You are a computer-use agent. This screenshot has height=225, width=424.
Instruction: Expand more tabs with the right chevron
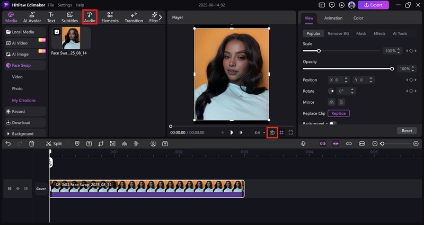point(161,17)
